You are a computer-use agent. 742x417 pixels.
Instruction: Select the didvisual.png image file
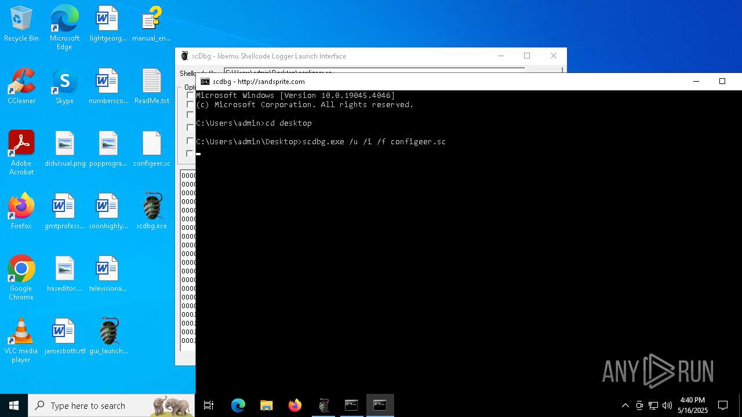click(x=64, y=149)
